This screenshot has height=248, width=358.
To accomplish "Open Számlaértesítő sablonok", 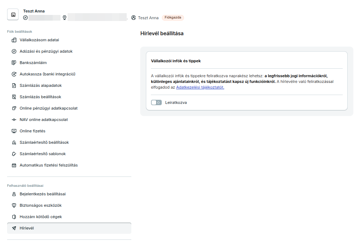I will [x=42, y=154].
